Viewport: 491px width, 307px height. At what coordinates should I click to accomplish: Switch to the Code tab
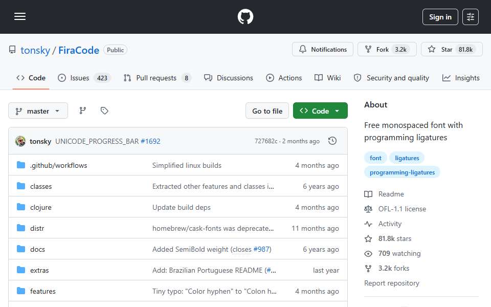coord(31,78)
